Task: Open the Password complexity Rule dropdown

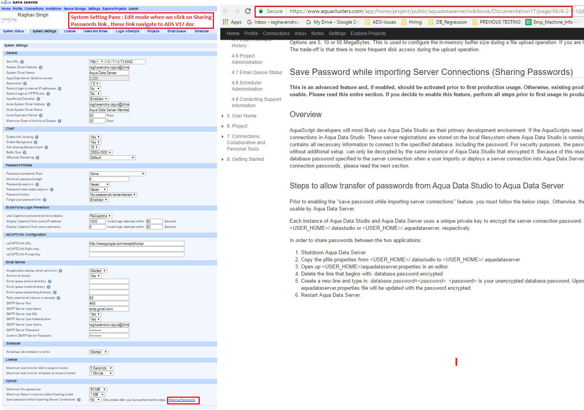Action: tap(117, 174)
